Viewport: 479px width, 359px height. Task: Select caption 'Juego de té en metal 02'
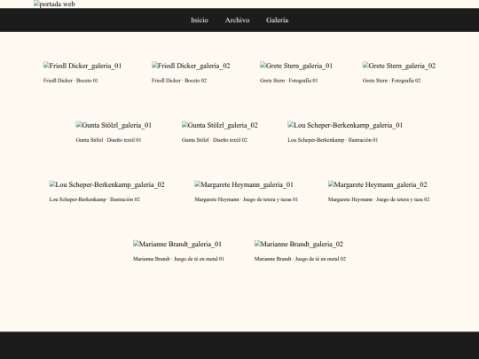[x=320, y=259]
